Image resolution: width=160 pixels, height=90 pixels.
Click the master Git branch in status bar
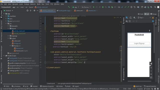click(147, 89)
